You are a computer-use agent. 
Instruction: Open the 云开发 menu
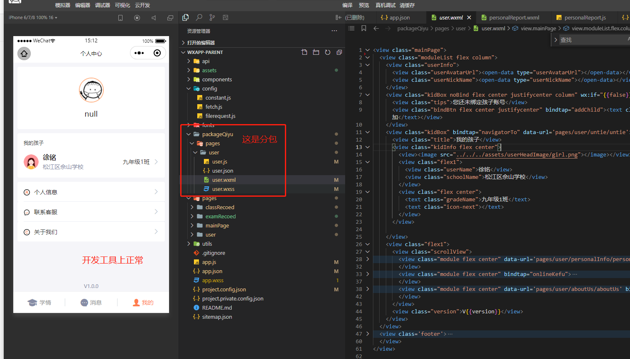tap(142, 5)
